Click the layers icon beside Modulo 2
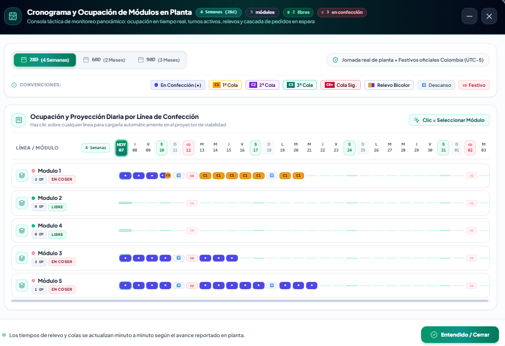505x346 pixels. [22, 203]
